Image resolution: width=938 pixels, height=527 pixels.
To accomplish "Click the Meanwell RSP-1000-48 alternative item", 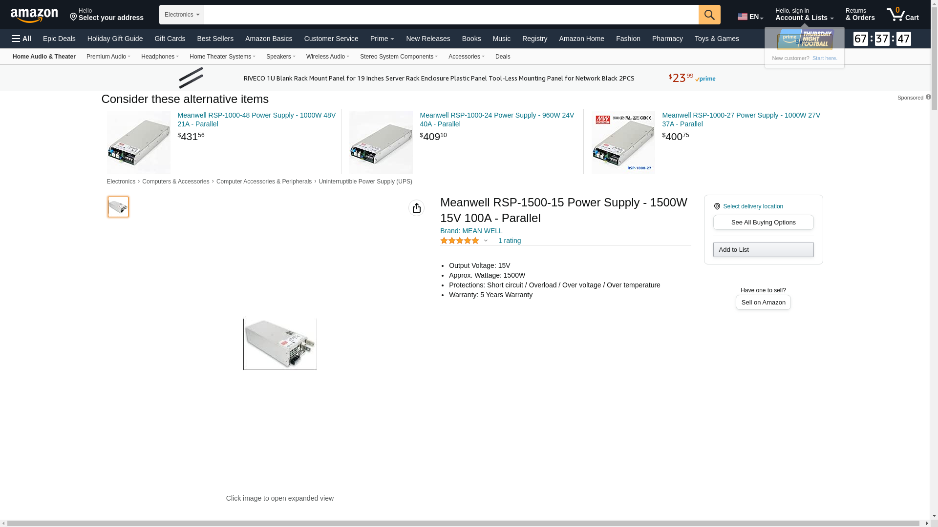I will (256, 120).
